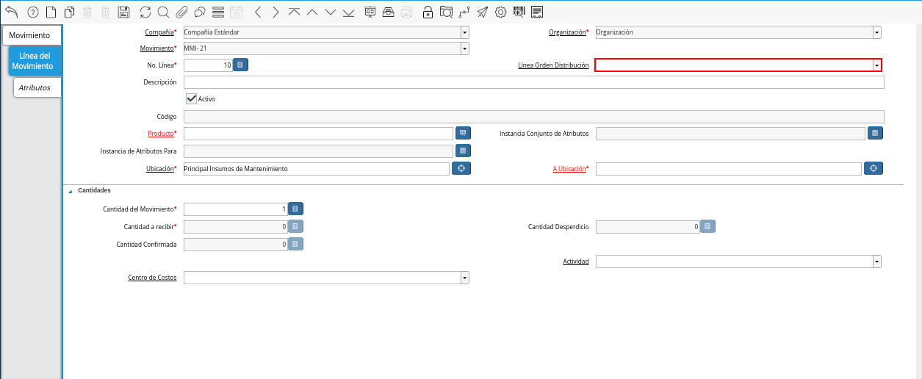Click the paperclip attachment icon
The image size is (922, 379).
pos(181,12)
